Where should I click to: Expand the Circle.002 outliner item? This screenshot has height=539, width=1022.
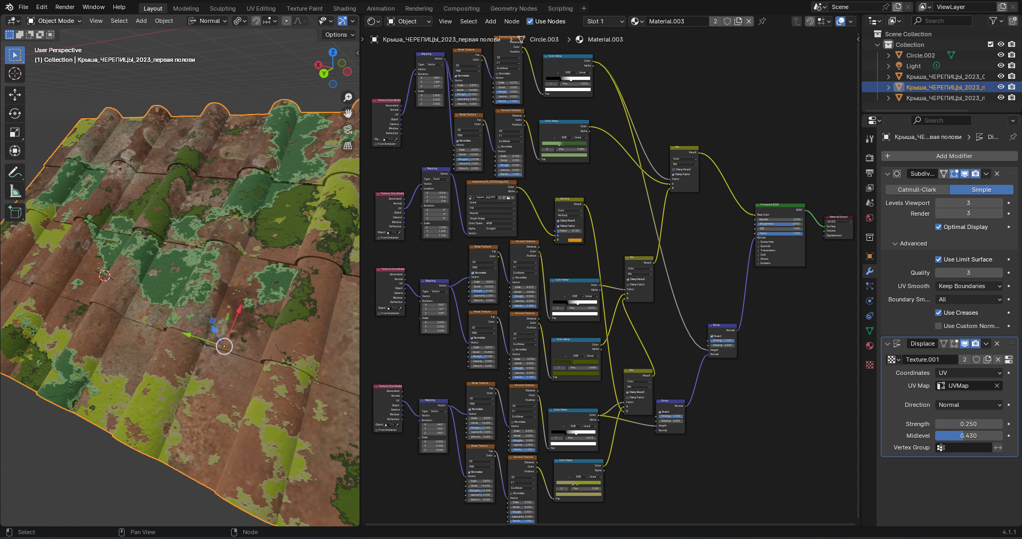[x=888, y=55]
